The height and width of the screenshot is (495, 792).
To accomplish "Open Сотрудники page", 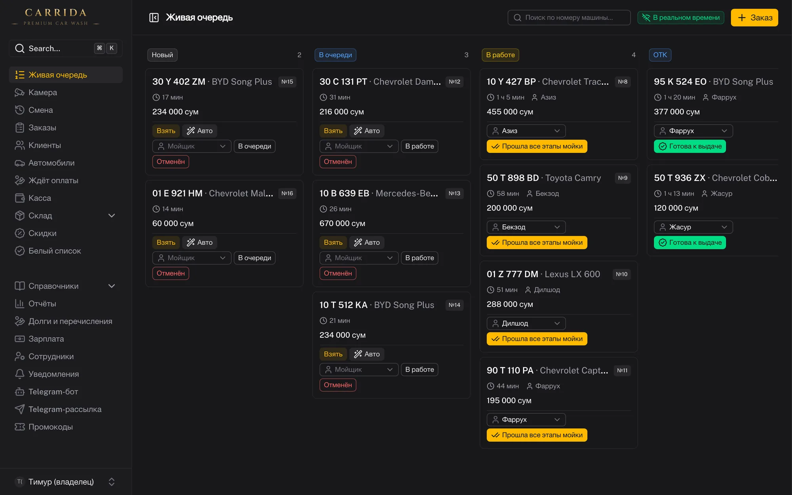I will tap(66, 356).
